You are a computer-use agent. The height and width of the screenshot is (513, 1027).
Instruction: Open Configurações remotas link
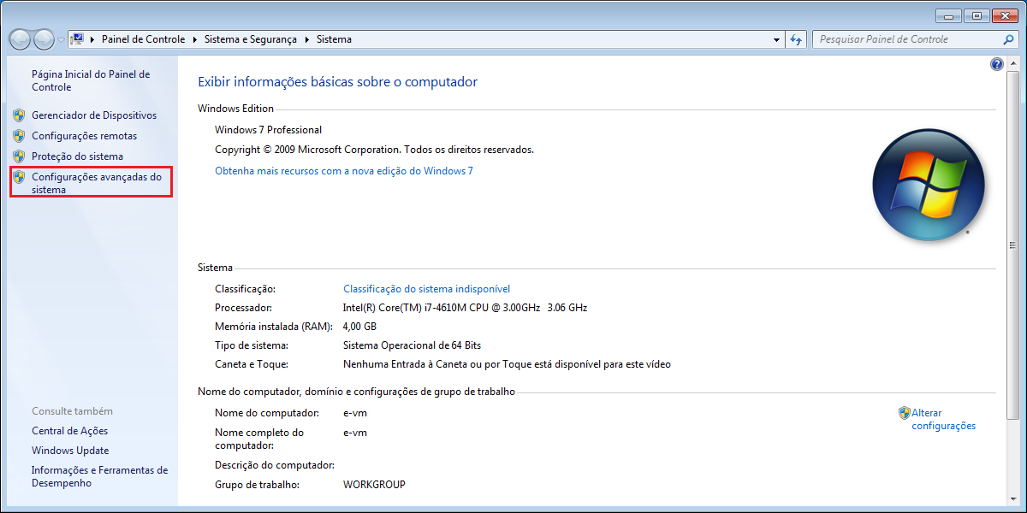84,136
